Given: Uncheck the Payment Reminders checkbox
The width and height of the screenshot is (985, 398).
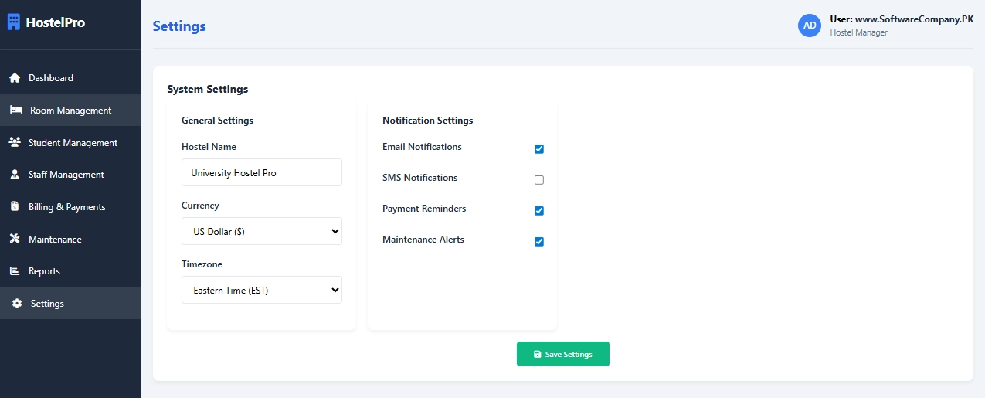Looking at the screenshot, I should pos(539,211).
